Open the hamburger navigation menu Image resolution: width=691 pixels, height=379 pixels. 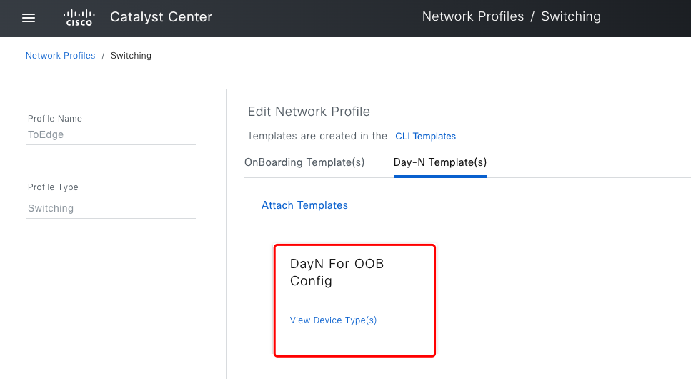tap(29, 18)
